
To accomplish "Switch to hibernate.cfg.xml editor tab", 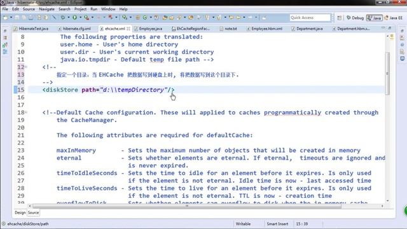I will click(x=74, y=29).
